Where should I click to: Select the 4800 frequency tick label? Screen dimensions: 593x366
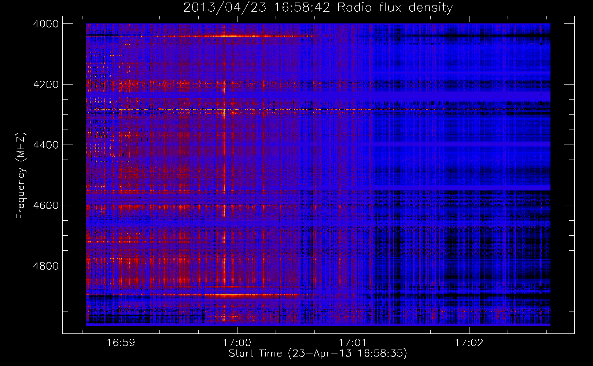click(45, 266)
